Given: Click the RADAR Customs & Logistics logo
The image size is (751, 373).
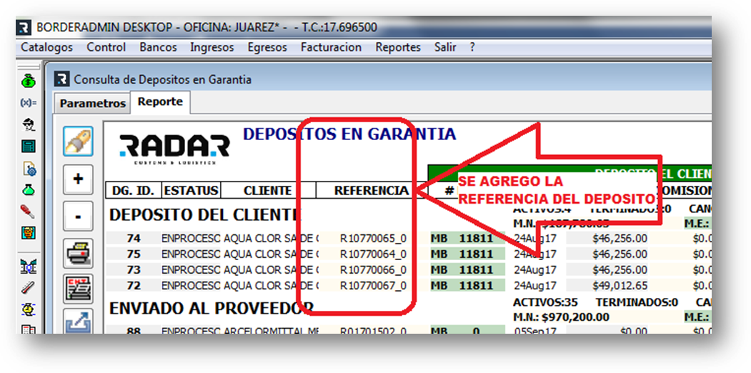Looking at the screenshot, I should [x=174, y=149].
